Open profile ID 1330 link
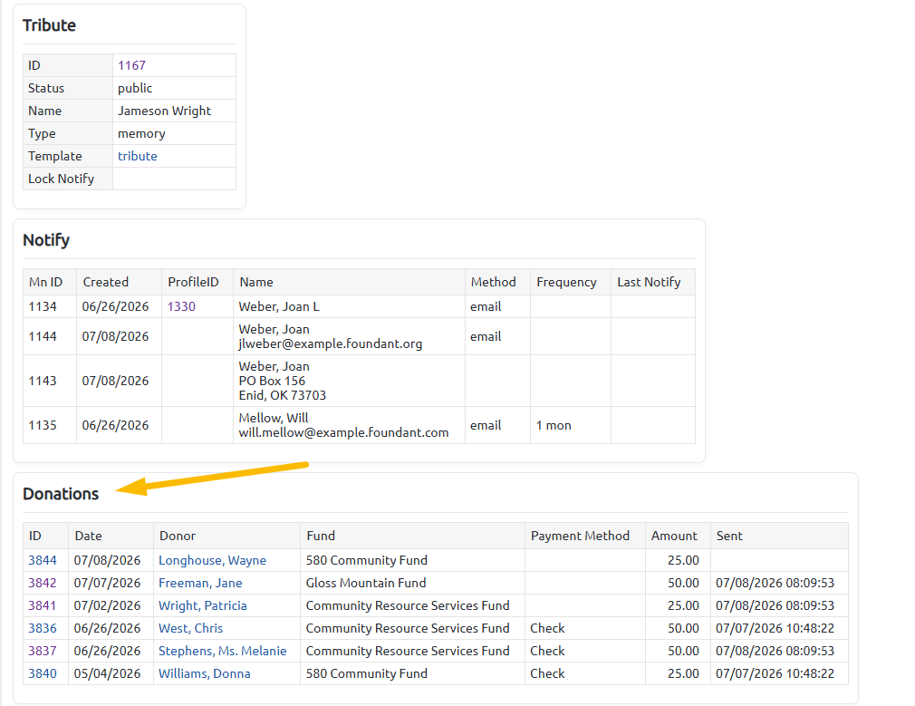The height and width of the screenshot is (706, 915). 181,306
